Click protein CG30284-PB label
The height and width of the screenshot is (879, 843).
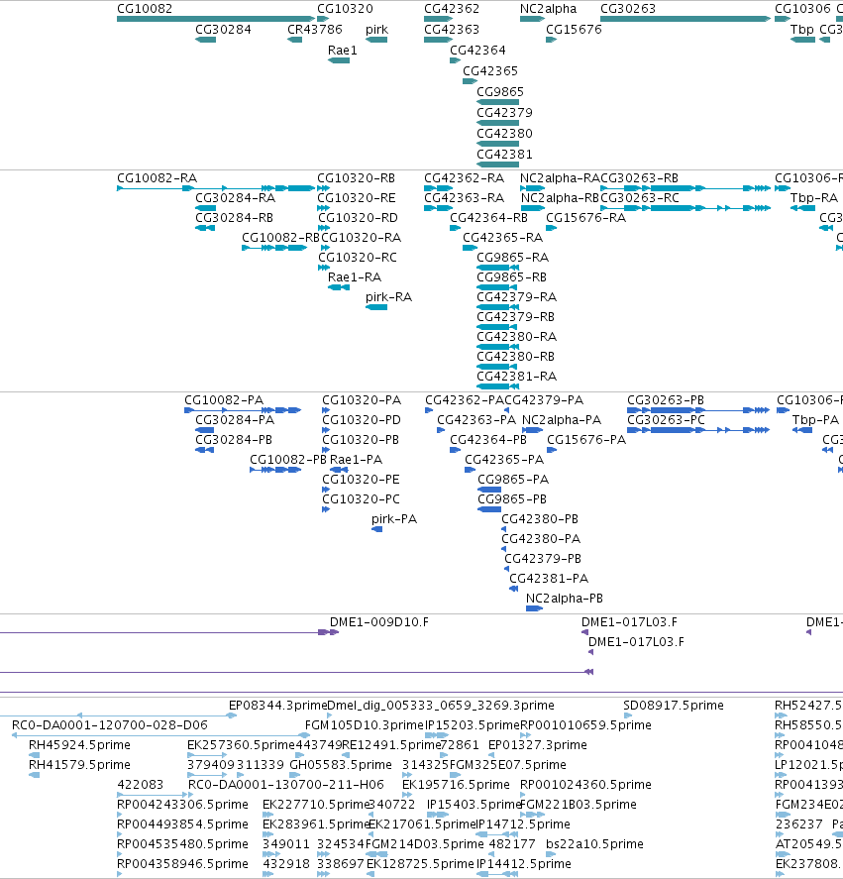[x=234, y=440]
